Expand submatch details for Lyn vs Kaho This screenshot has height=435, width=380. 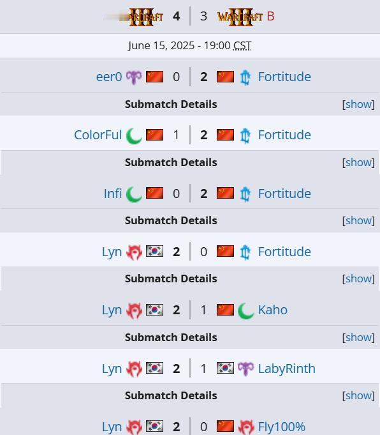point(358,337)
